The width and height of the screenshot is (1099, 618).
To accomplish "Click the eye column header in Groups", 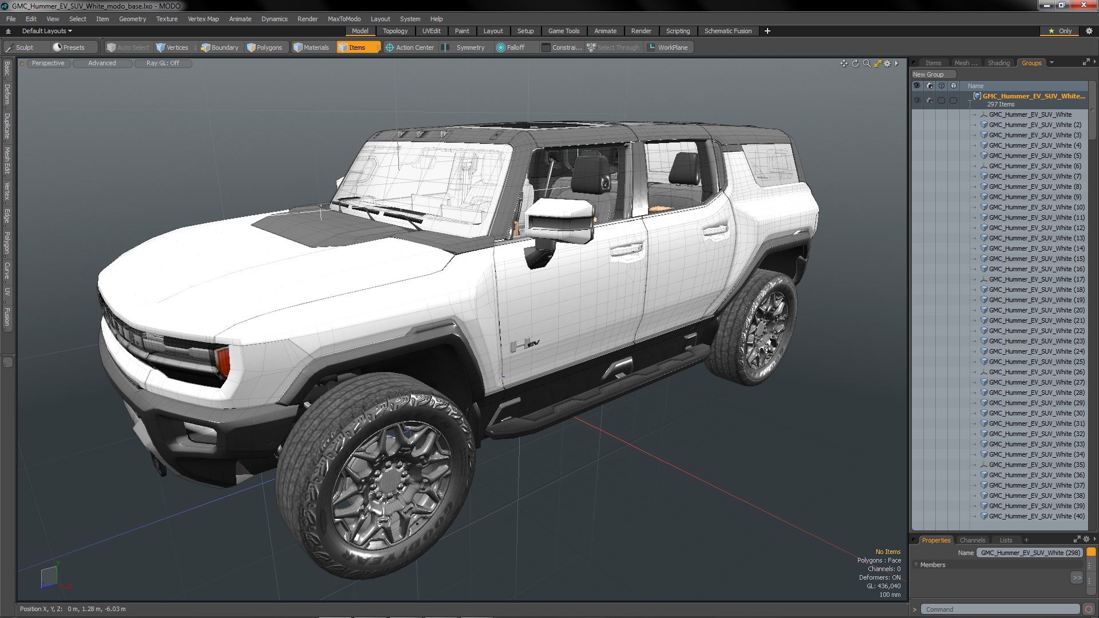I will [x=917, y=86].
